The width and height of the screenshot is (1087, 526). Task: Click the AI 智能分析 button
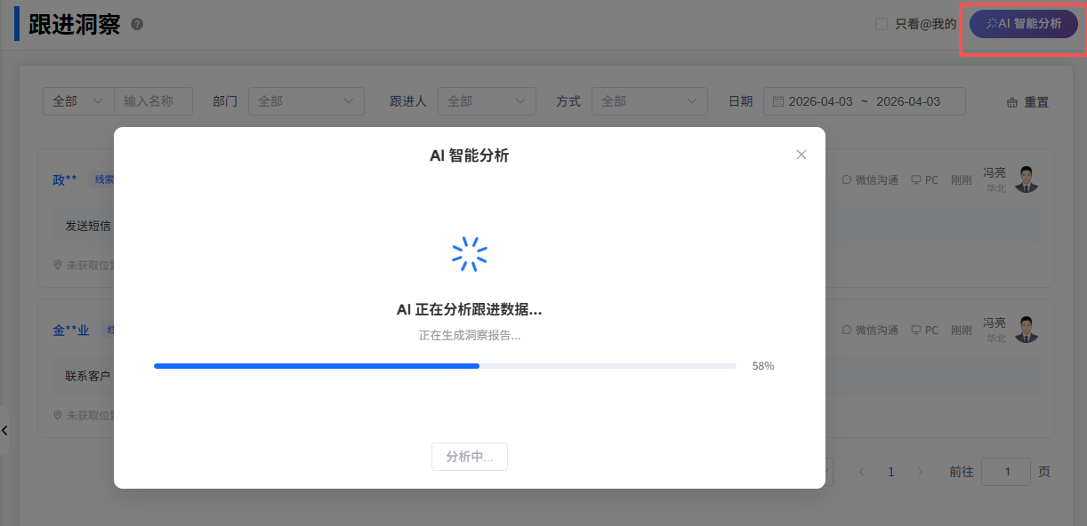click(x=1023, y=24)
